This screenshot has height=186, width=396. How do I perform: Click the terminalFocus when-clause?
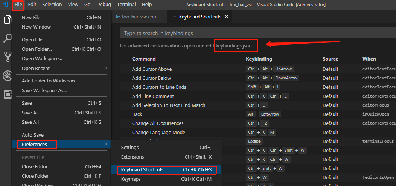378,141
